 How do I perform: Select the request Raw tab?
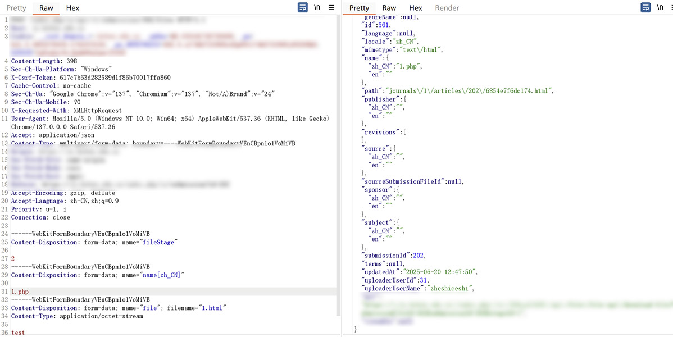[46, 8]
